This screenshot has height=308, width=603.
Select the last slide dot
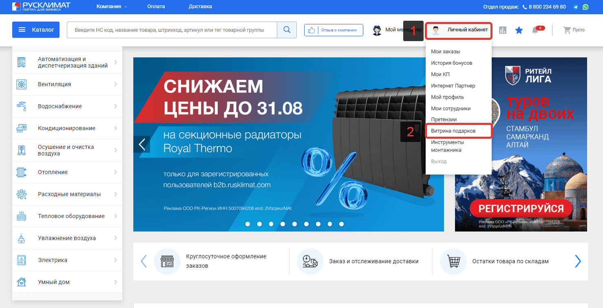click(x=341, y=224)
